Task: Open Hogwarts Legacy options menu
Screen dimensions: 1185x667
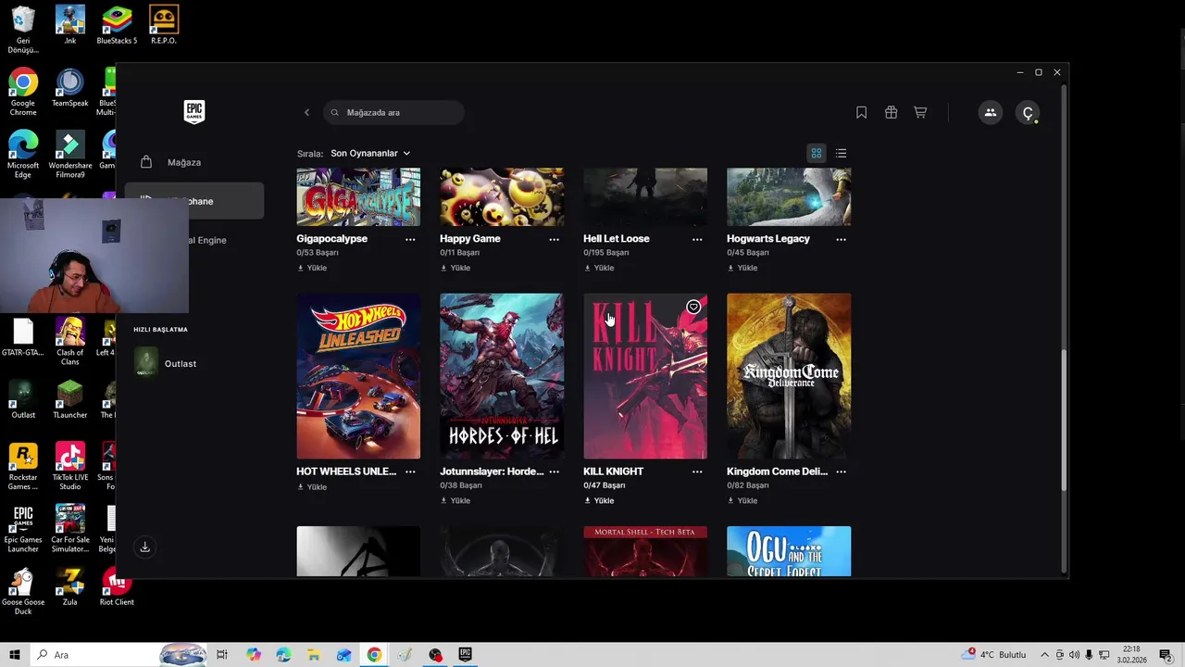Action: pyautogui.click(x=841, y=239)
